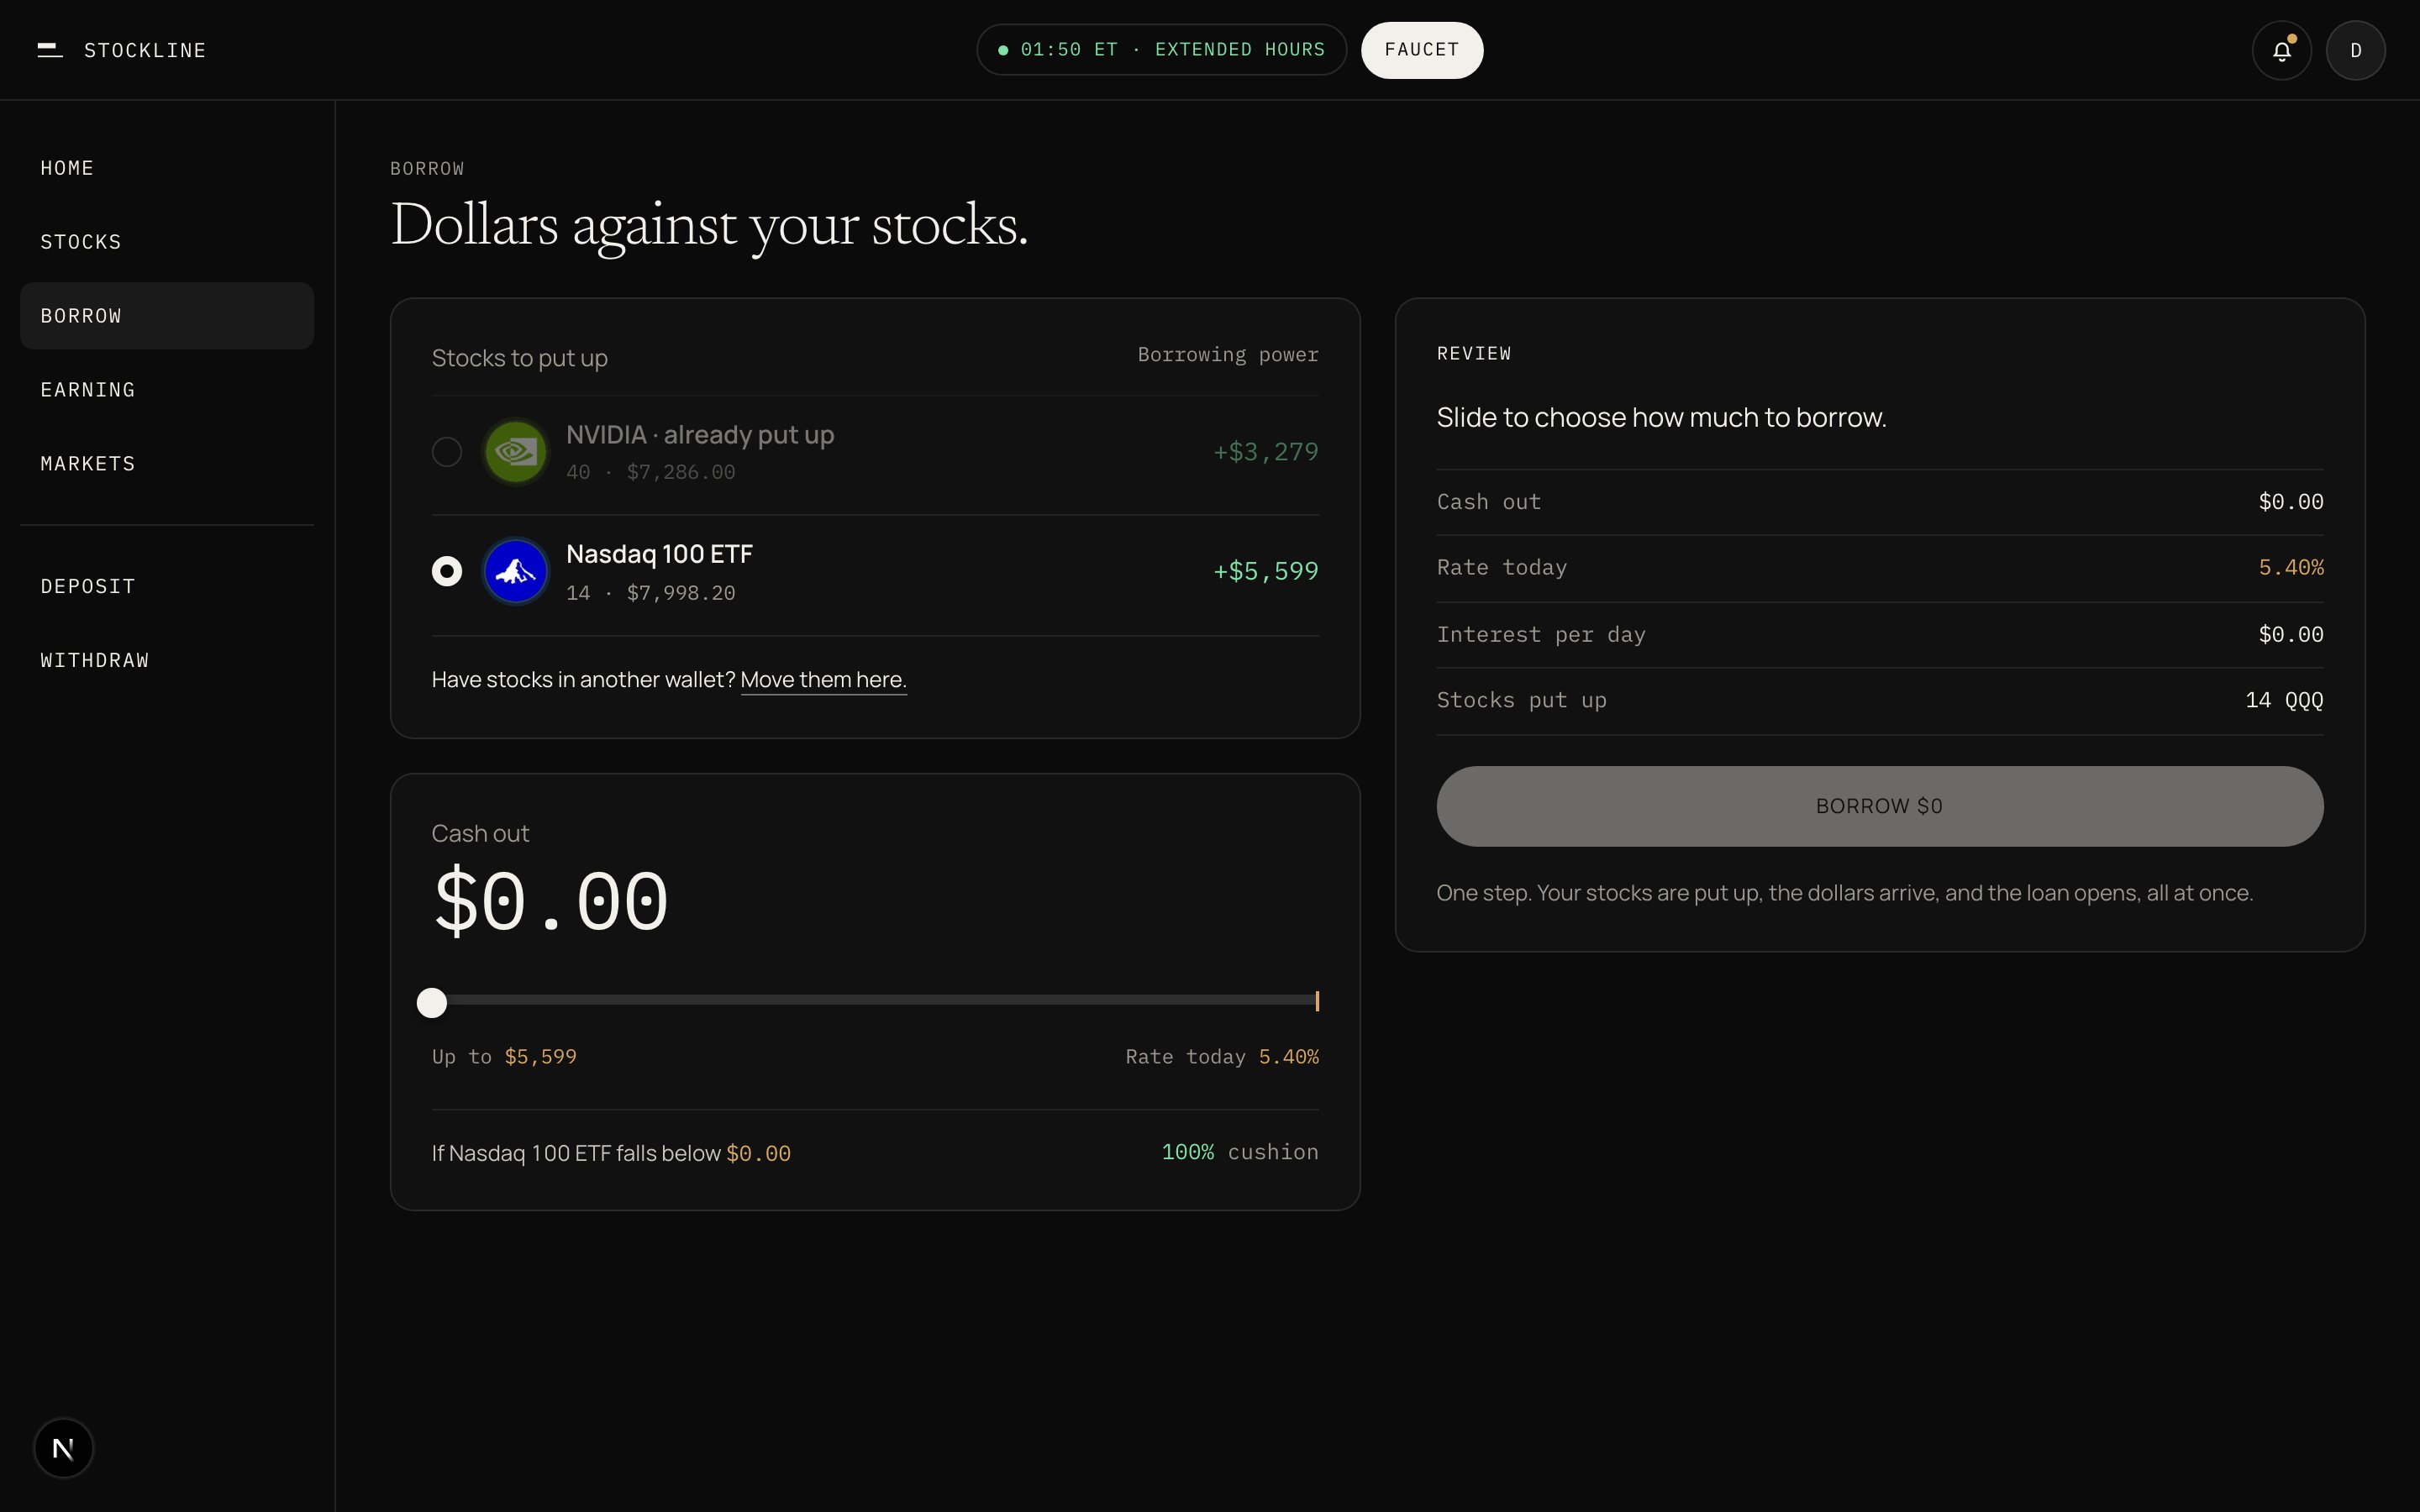Image resolution: width=2420 pixels, height=1512 pixels.
Task: Click the Borrow $0 button
Action: coord(1879,806)
